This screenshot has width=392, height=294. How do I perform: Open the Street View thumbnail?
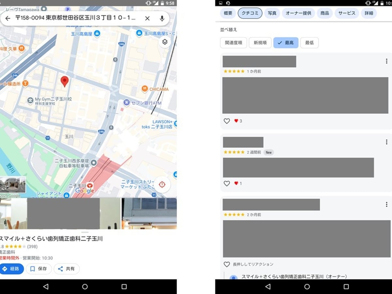click(x=13, y=185)
